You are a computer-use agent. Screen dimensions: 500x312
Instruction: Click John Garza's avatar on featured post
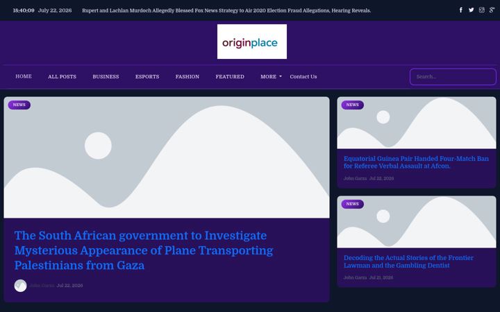[x=20, y=286]
